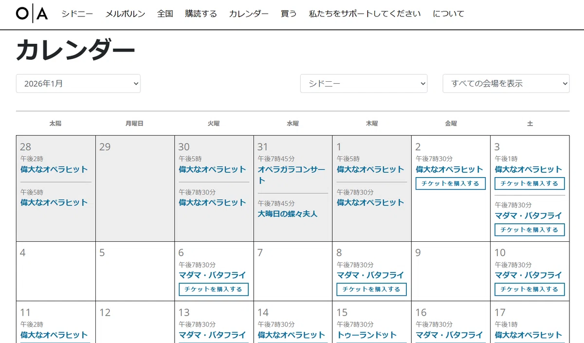Image resolution: width=584 pixels, height=343 pixels.
Task: Open 偉大なオペラヒット at 午後1時 on the 3rd
Action: click(529, 169)
